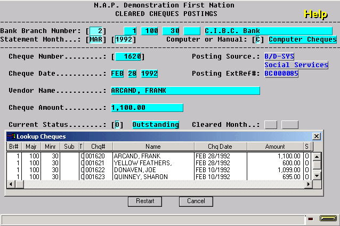Image resolution: width=340 pixels, height=226 pixels.
Task: Click the yellow Help icon
Action: [x=315, y=14]
